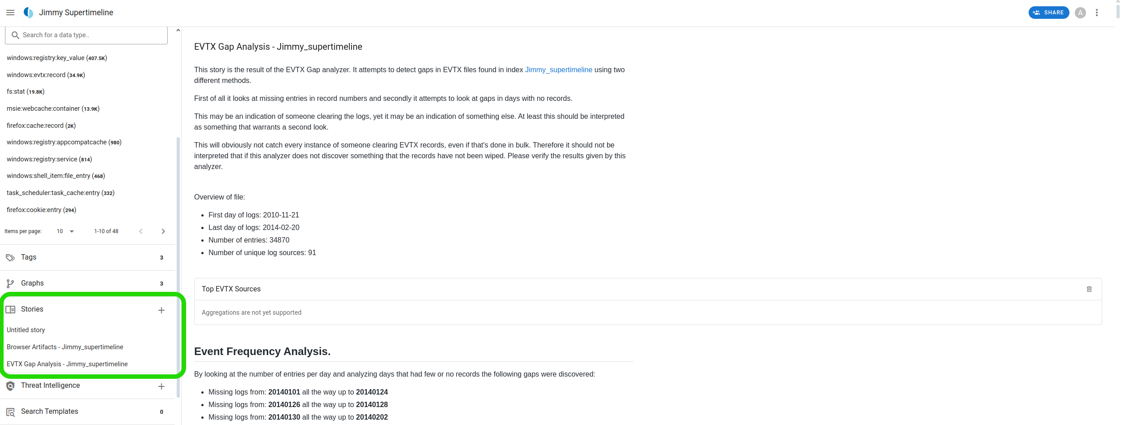Open the three-dot more options menu
Viewport: 1121px width, 425px height.
point(1097,13)
